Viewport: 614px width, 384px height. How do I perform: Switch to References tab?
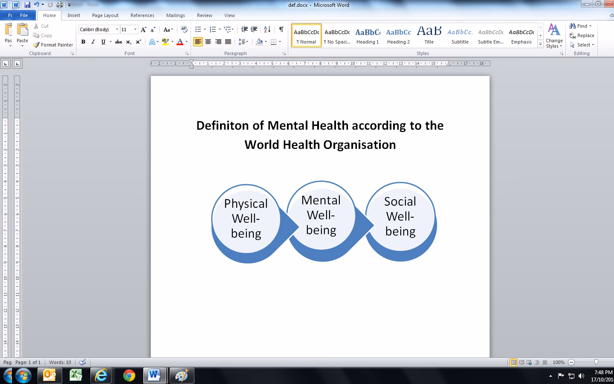(x=142, y=15)
